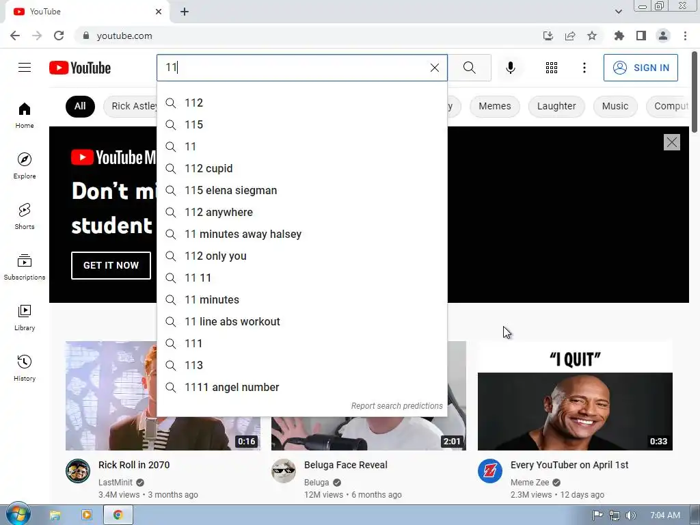Open the YouTube hamburger guide menu
Screen dimensions: 700x525
point(25,68)
